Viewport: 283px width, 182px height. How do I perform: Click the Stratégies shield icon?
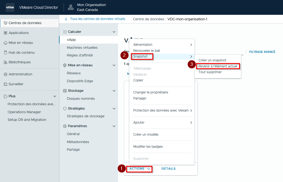(65, 109)
